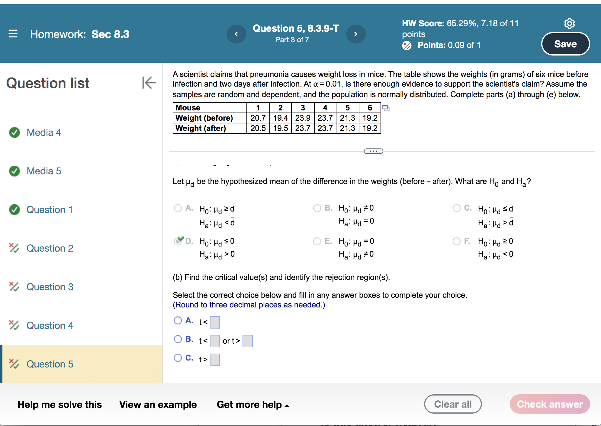Expand the ellipsis divider handle
Screen dimensions: 601x426
click(373, 151)
